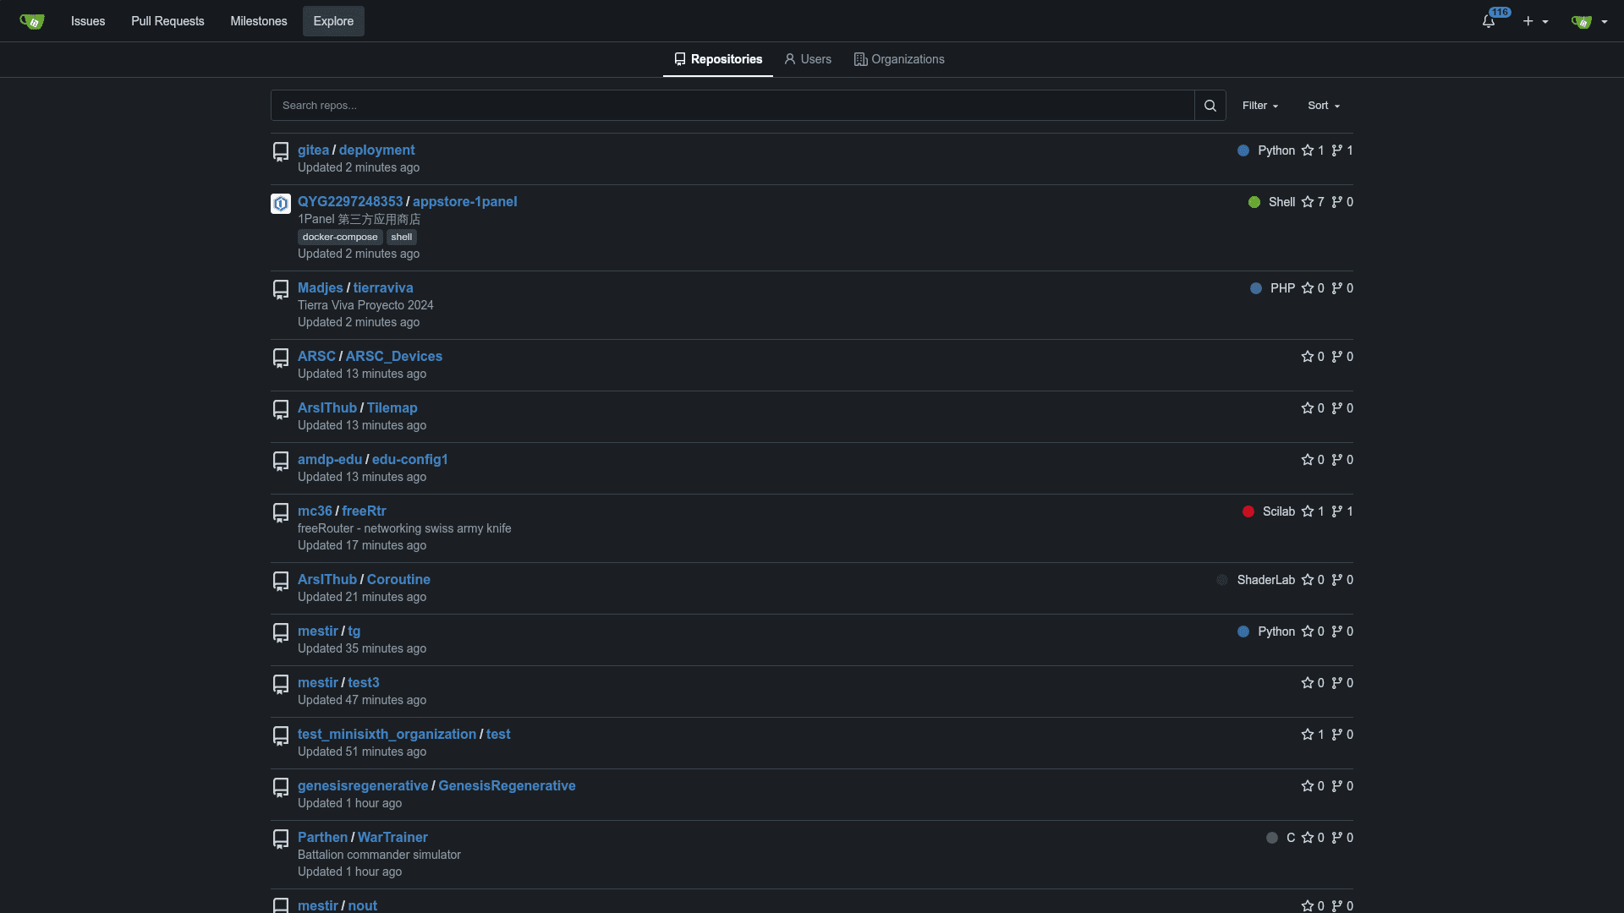Select the Explore menu item
This screenshot has width=1624, height=913.
pos(333,21)
